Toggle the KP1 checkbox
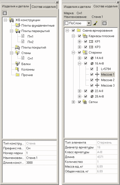The width and height of the screenshot is (120, 185). [x=86, y=42]
